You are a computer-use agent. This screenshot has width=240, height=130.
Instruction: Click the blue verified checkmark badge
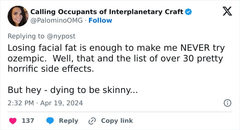(188, 12)
